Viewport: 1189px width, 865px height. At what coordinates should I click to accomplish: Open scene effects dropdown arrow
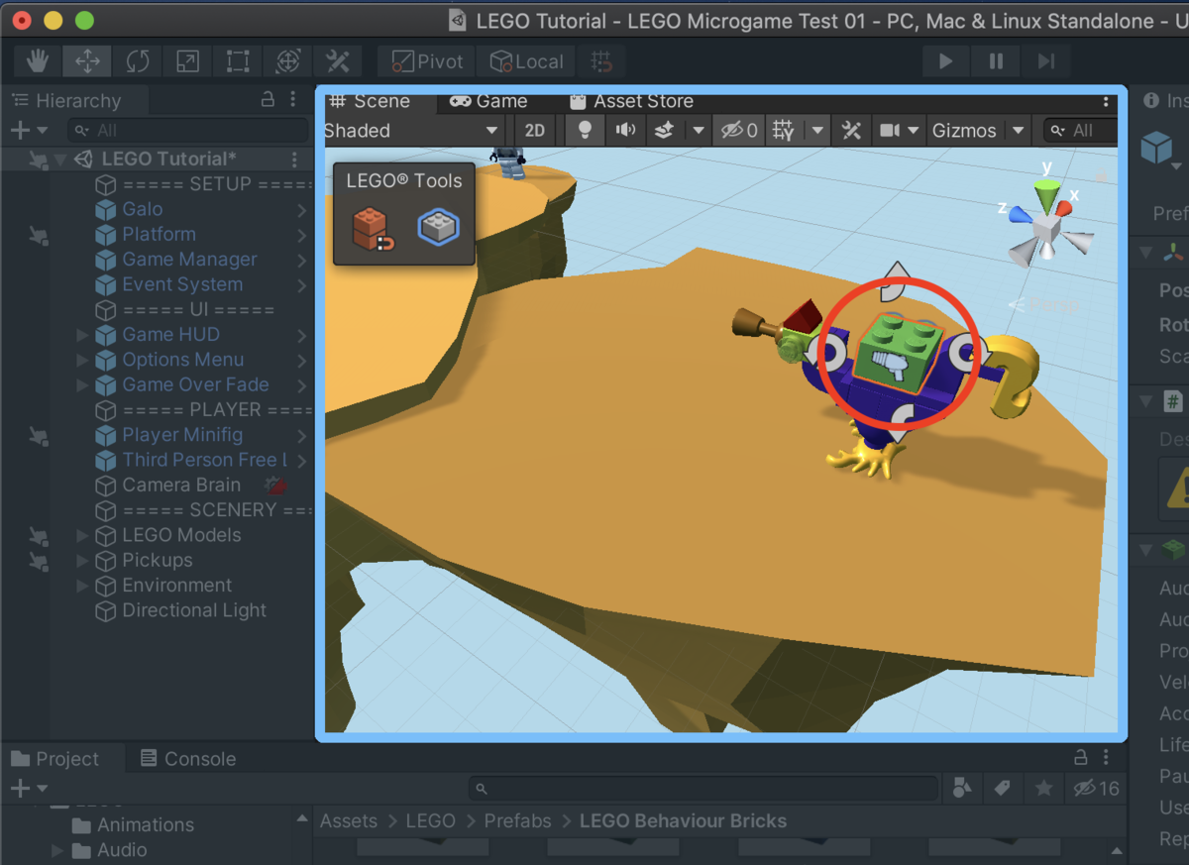(x=699, y=130)
